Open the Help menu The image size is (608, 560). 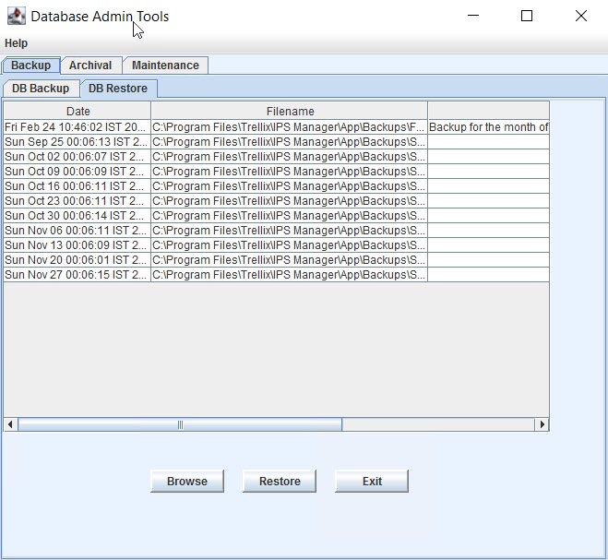(x=16, y=43)
